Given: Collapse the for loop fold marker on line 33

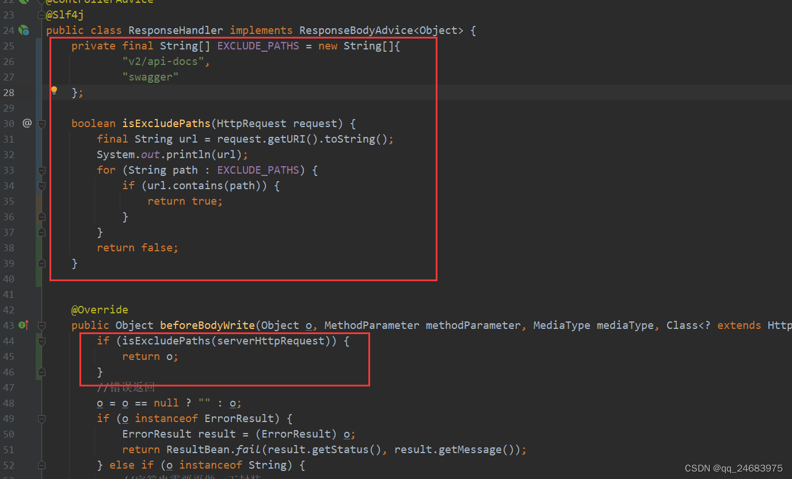Looking at the screenshot, I should pyautogui.click(x=41, y=170).
